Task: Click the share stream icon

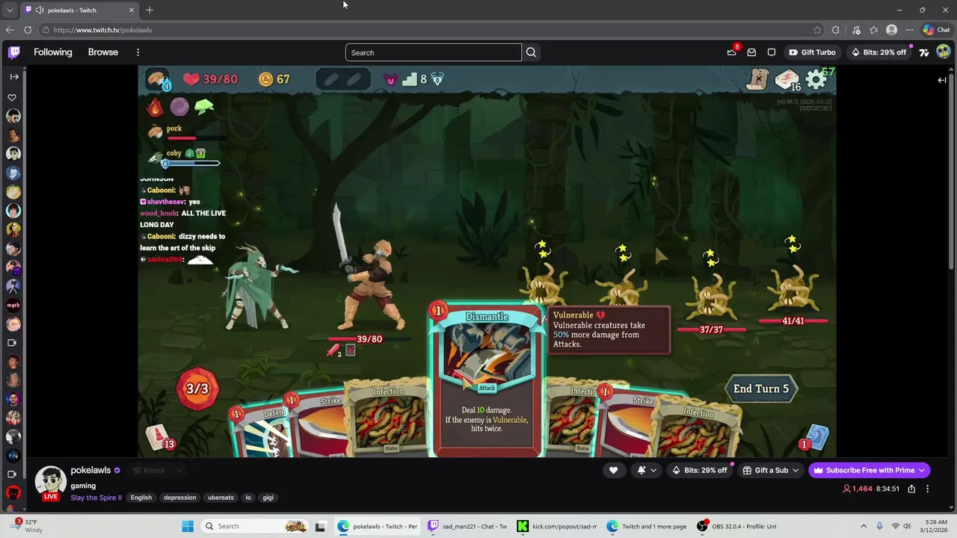Action: point(911,489)
